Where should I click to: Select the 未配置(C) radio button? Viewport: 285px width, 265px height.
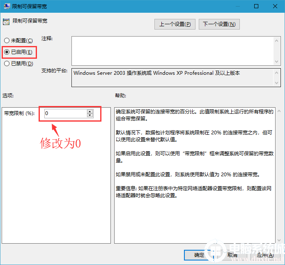click(18, 40)
